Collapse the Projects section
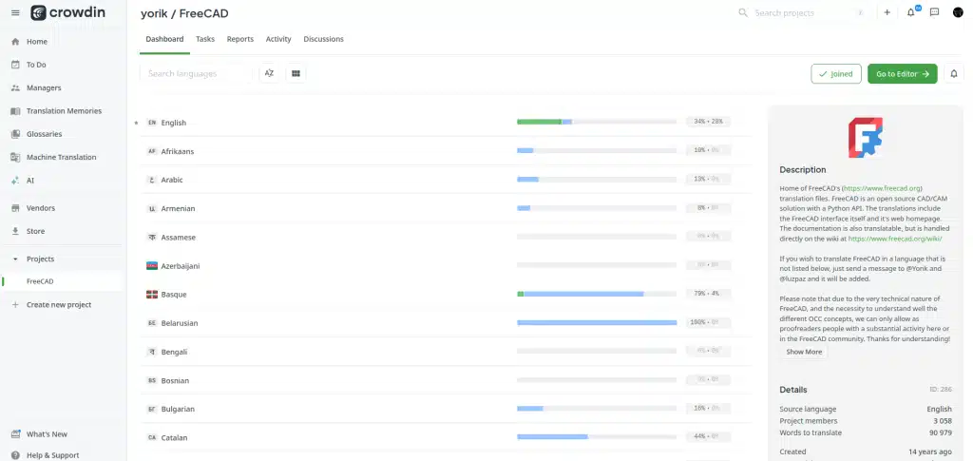The width and height of the screenshot is (973, 461). click(x=15, y=259)
